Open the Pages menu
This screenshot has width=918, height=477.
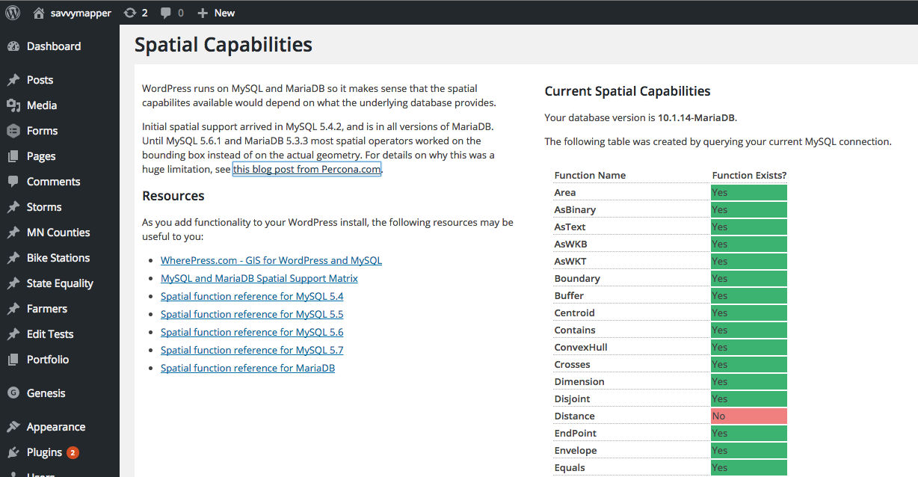pos(41,156)
